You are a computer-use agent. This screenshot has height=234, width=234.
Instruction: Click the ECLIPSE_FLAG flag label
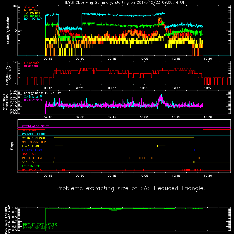click(32, 150)
